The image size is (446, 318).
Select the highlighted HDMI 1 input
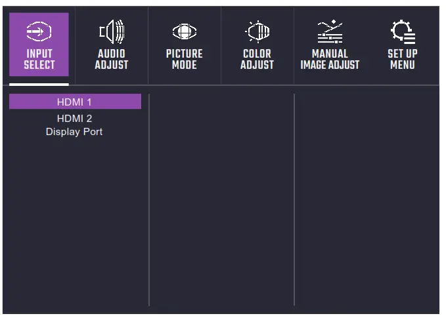tap(75, 102)
